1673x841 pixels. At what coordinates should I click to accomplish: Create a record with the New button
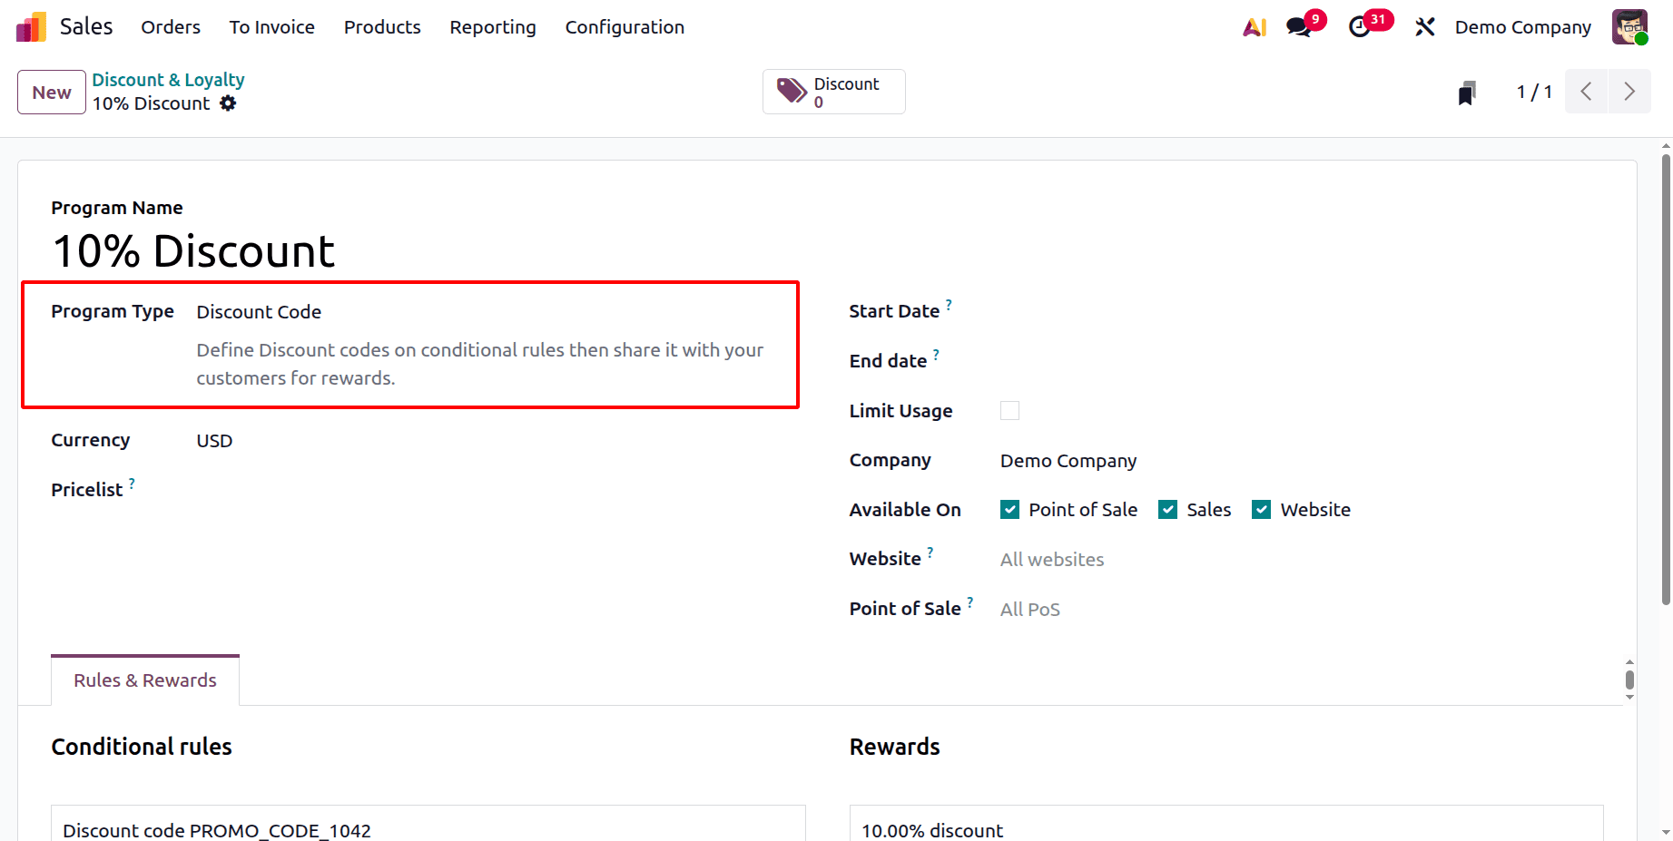51,92
